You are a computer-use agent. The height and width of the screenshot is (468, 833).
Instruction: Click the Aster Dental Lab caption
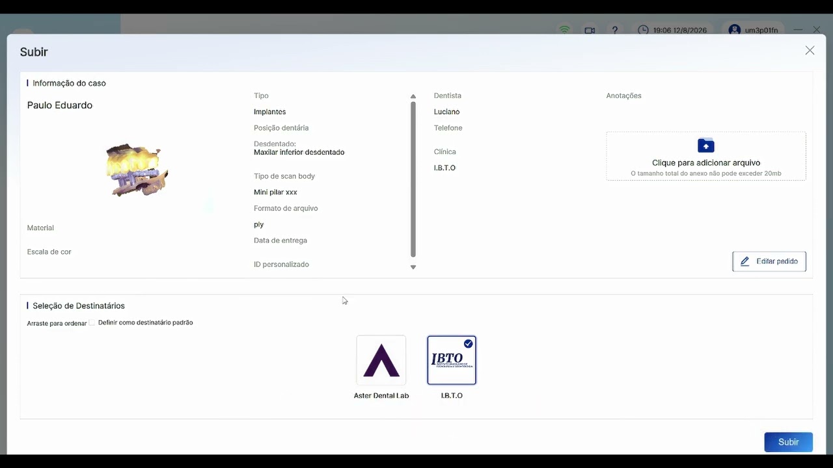(x=381, y=396)
